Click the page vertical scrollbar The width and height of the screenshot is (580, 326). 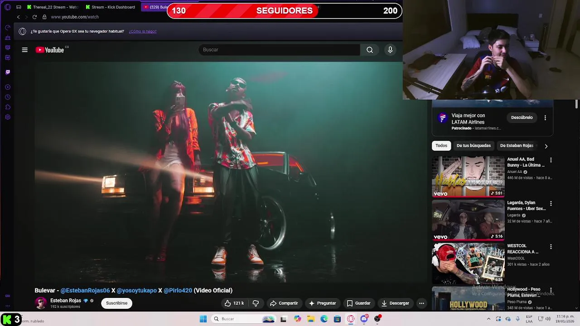577,104
